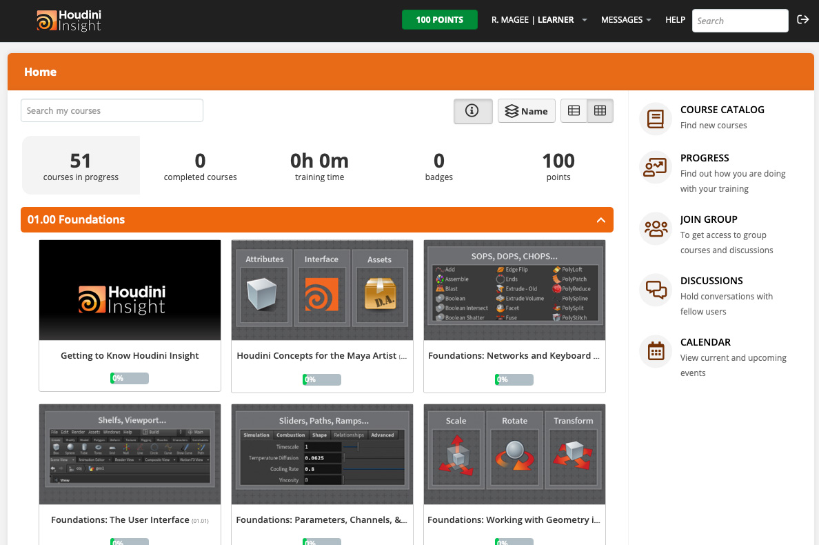Click Getting to Know Houdini Insight progress bar
Screen dimensions: 819x545
tap(130, 378)
